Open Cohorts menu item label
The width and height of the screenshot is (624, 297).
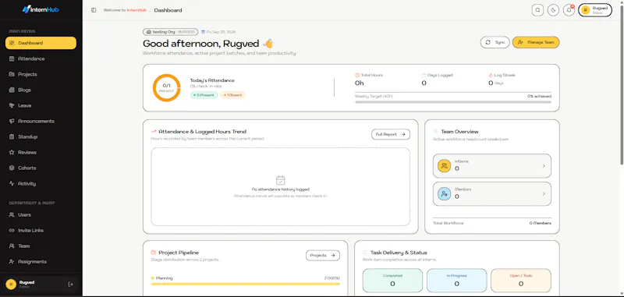point(27,168)
